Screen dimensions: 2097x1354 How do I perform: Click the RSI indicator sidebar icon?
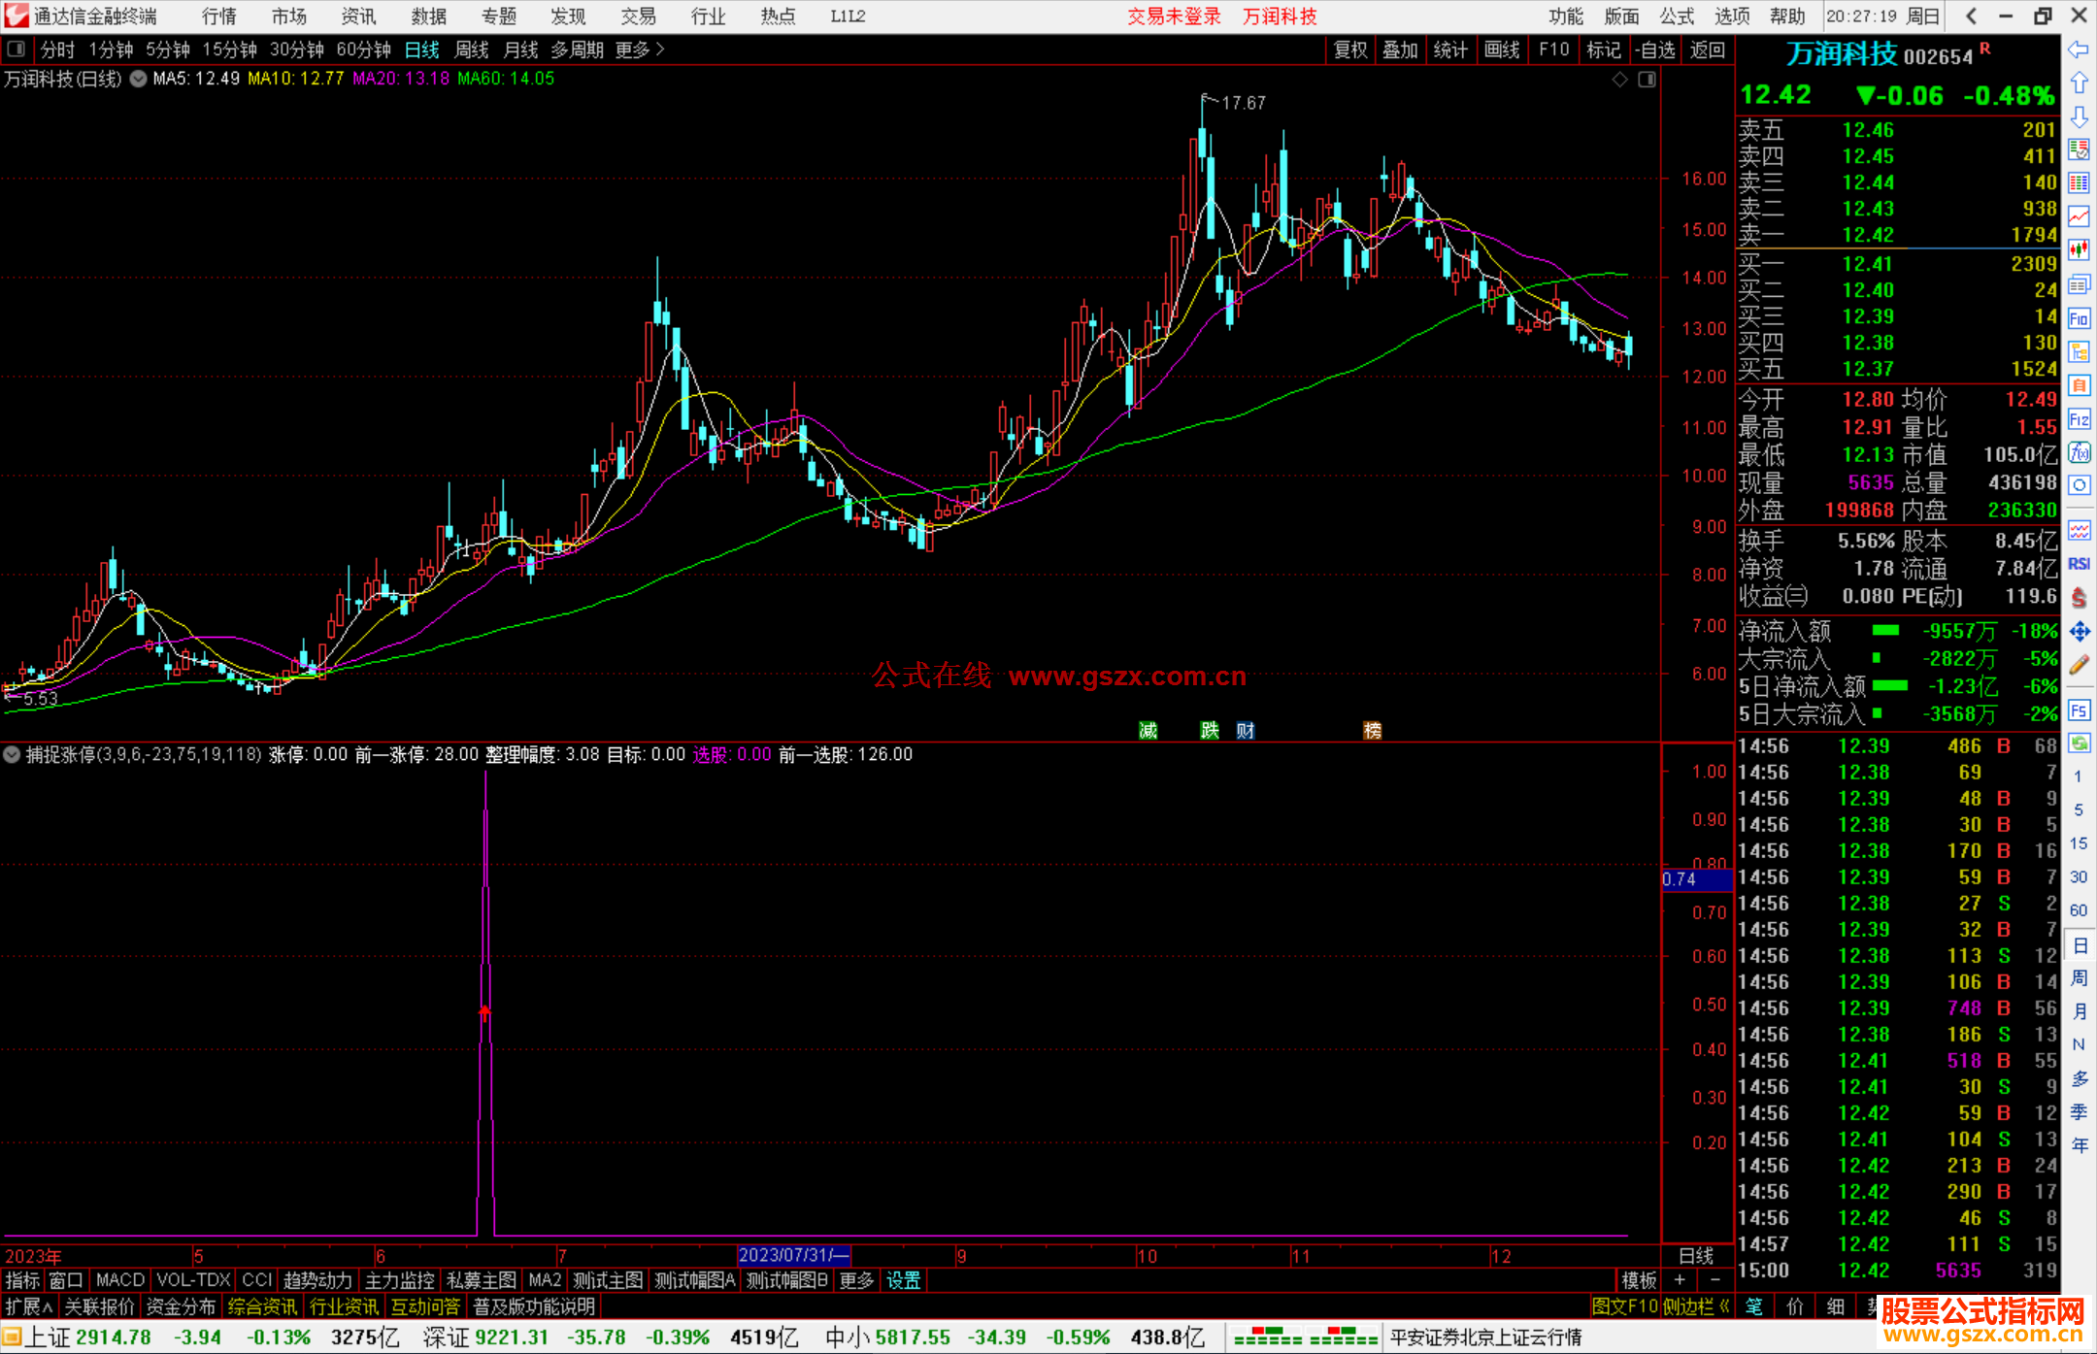click(x=2079, y=564)
